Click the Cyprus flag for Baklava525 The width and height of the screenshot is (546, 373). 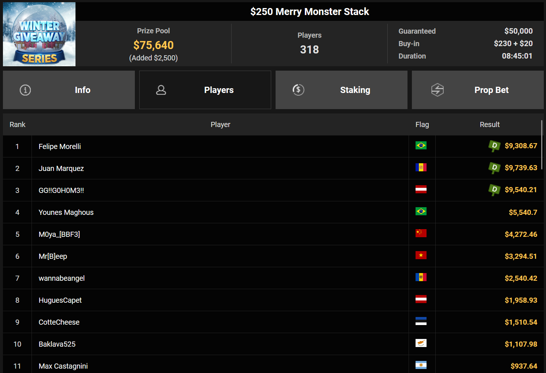(x=421, y=343)
